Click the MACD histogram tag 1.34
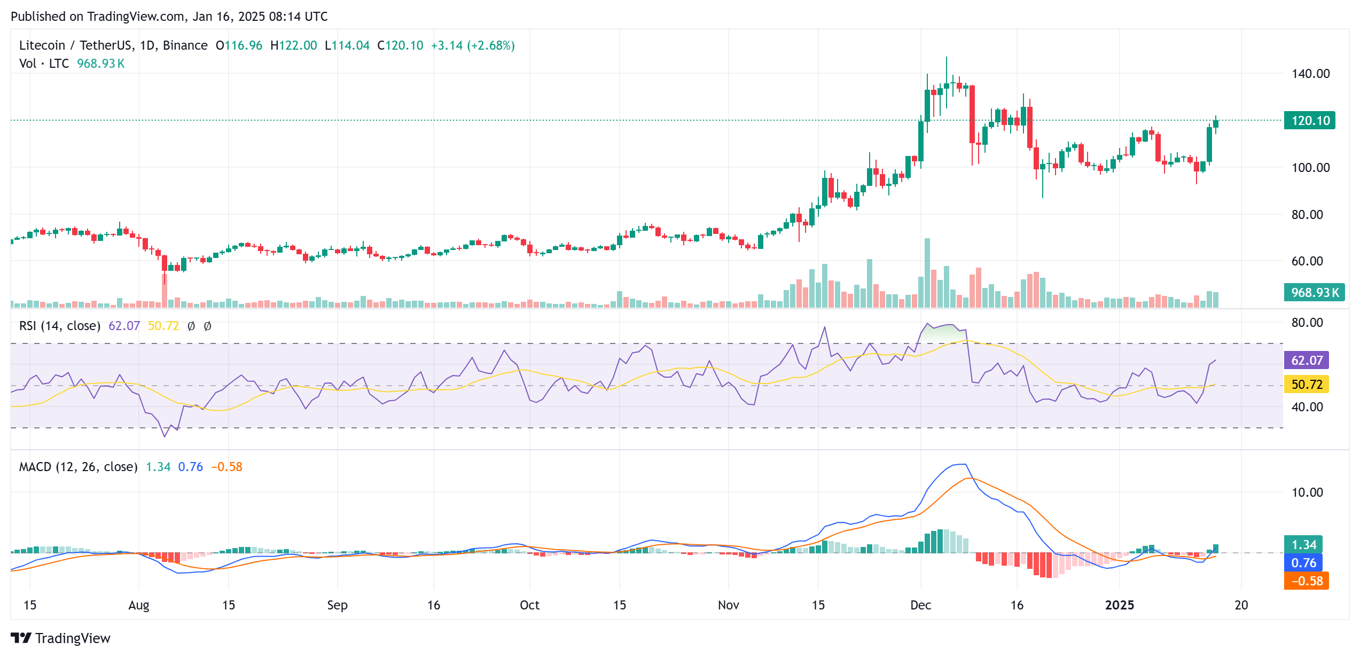Screen dimensions: 1360x657 coord(1303,544)
